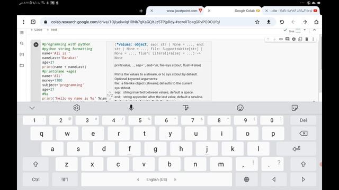Screen dimensions: 339x190
Task: Move the cell down
Action: [274, 39]
